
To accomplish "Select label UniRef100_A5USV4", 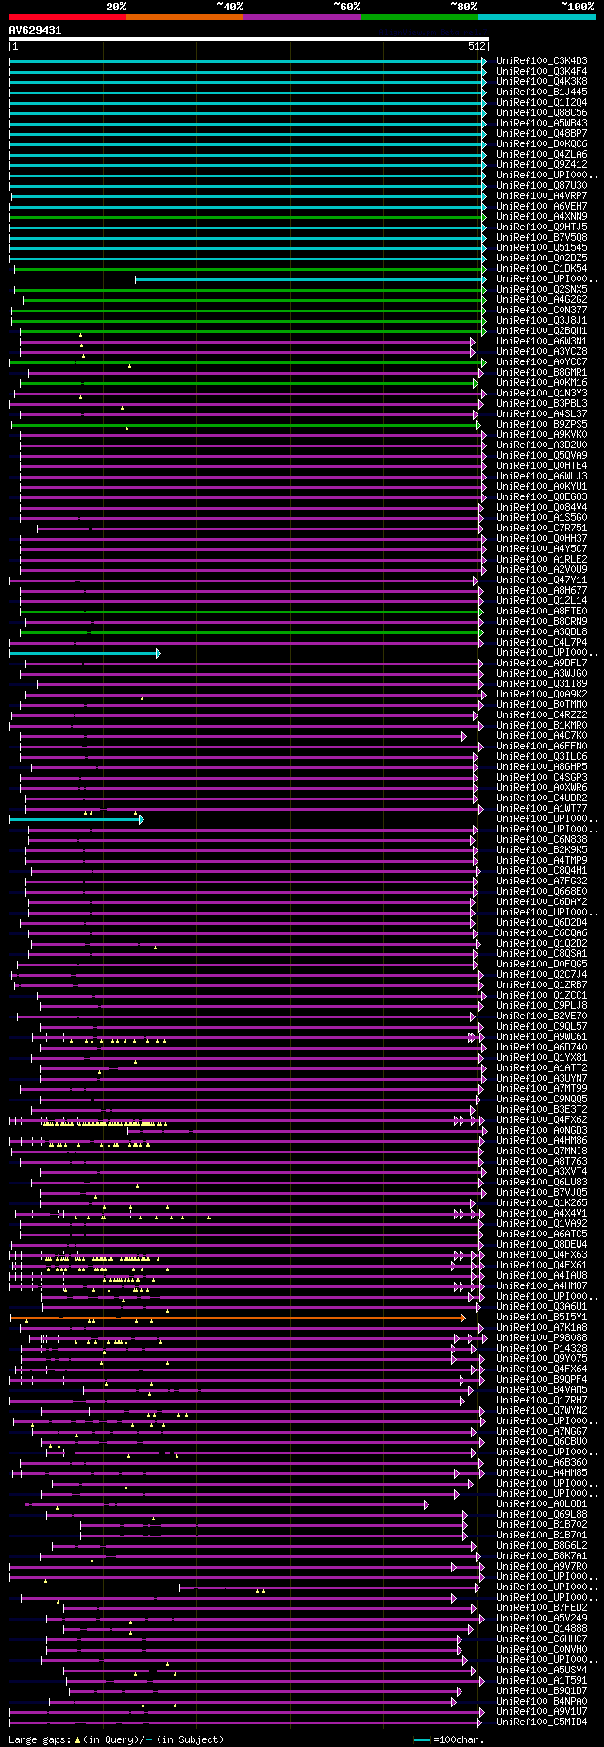I will coord(542,1671).
